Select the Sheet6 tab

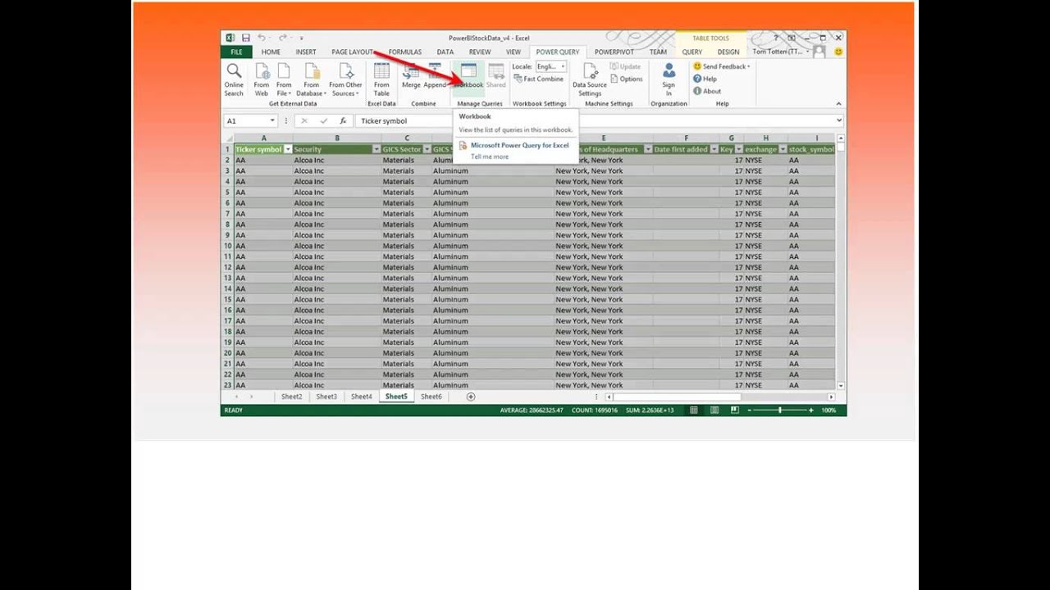pyautogui.click(x=431, y=397)
